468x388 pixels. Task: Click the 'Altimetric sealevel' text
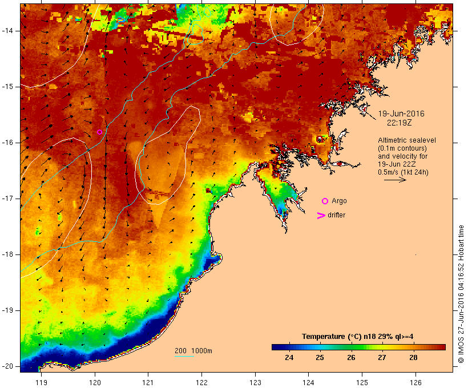tap(407, 140)
